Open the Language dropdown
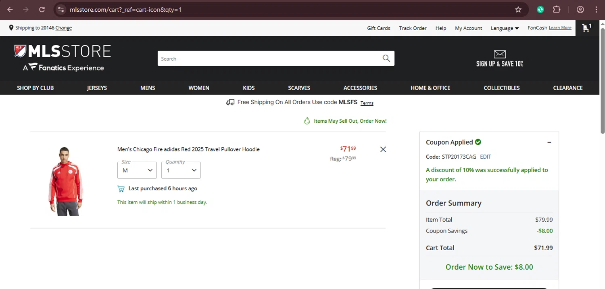605x289 pixels. pyautogui.click(x=505, y=28)
